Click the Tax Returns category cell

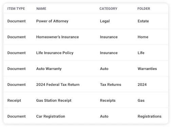point(111,84)
